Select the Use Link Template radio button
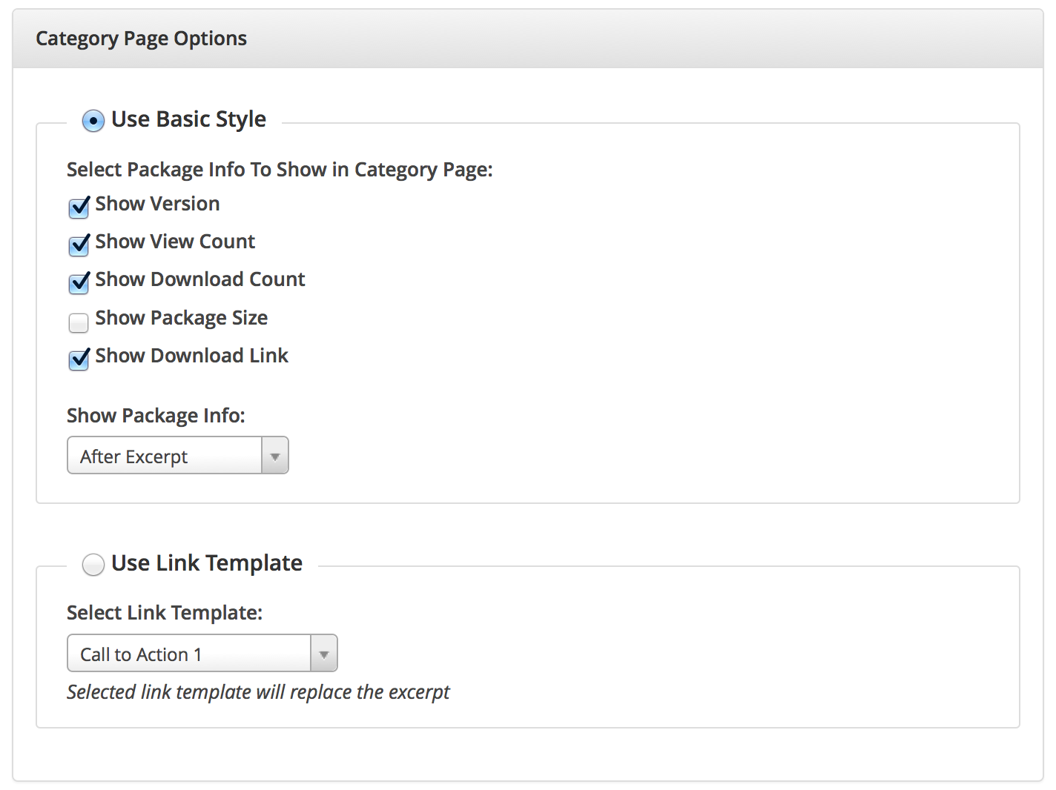 (x=93, y=565)
